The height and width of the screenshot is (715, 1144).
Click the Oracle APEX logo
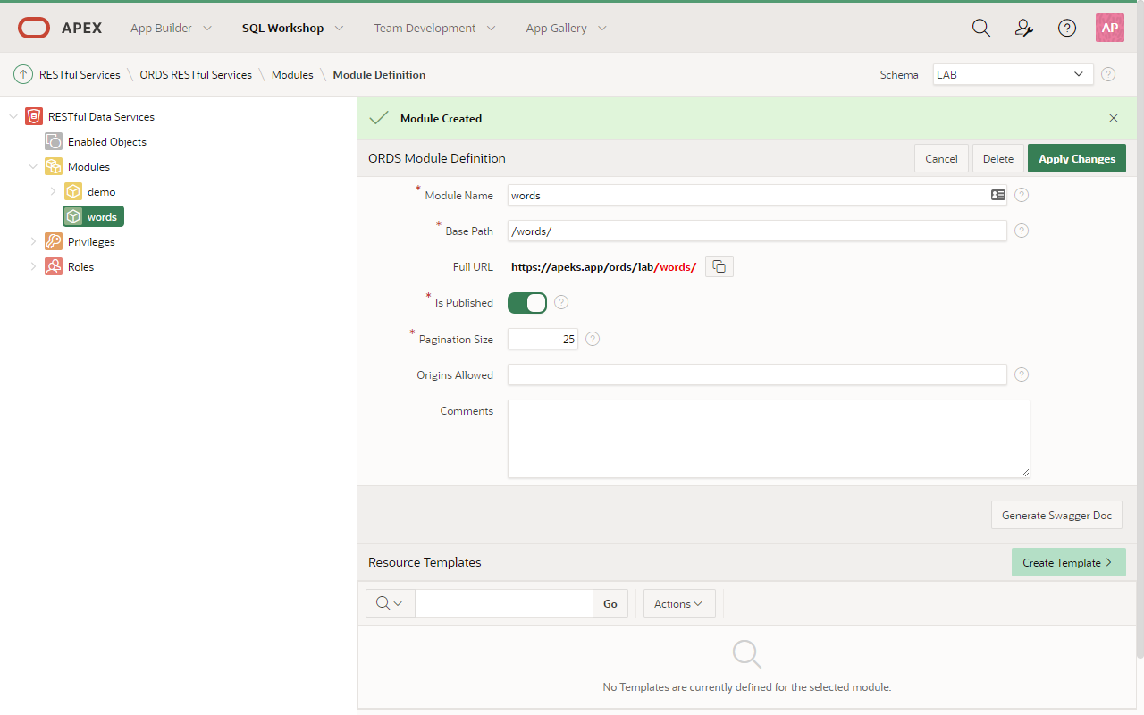(60, 28)
